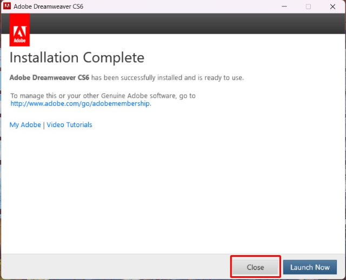Click the Dreamweaver title bar app icon
The width and height of the screenshot is (346, 280).
coord(7,6)
